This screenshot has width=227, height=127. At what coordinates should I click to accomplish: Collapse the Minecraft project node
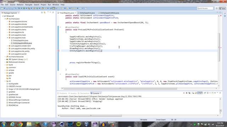point(3,16)
